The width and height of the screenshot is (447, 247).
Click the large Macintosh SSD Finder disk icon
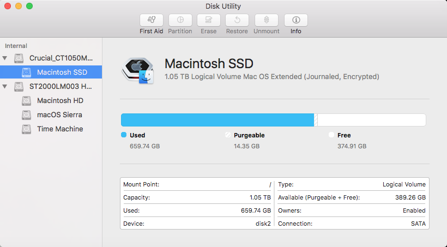coord(138,70)
